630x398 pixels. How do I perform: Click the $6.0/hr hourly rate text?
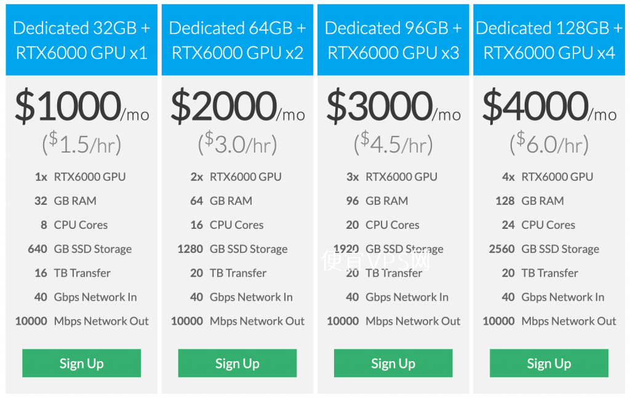click(x=548, y=143)
